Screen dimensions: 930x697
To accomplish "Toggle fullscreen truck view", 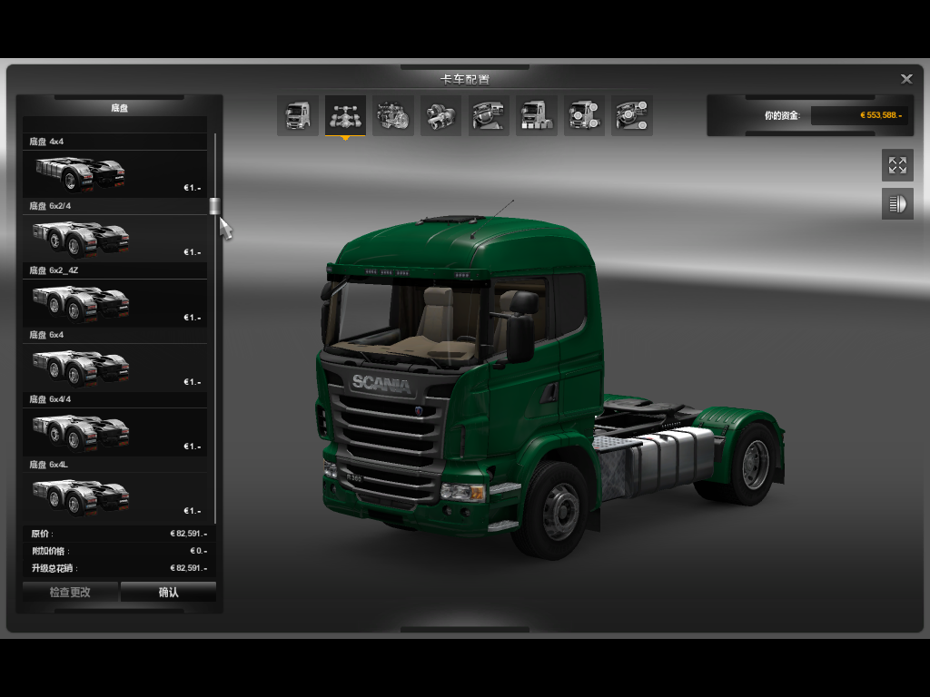I will 897,165.
